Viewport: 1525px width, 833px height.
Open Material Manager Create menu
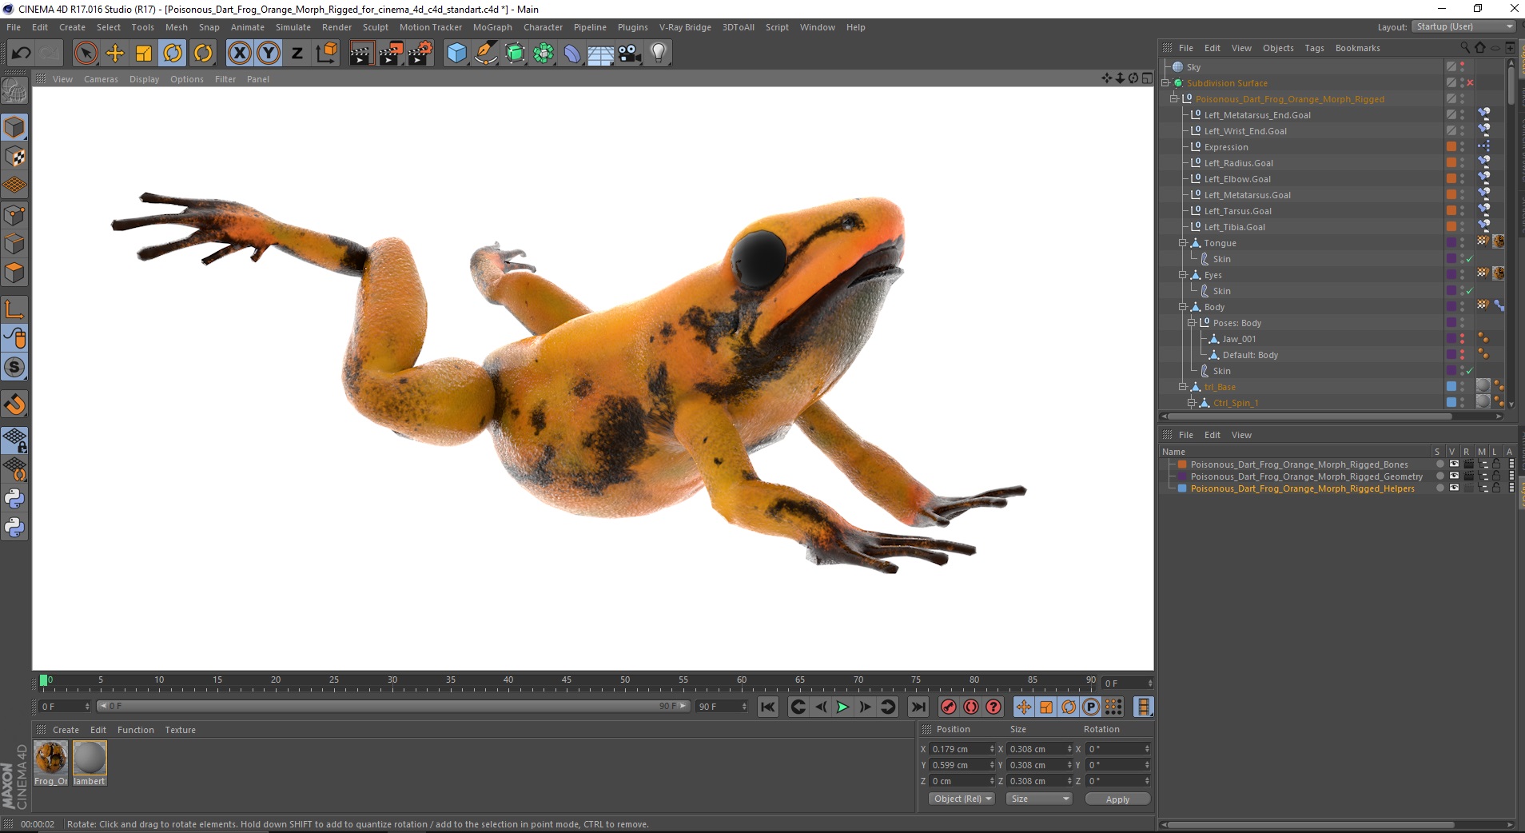tap(66, 730)
